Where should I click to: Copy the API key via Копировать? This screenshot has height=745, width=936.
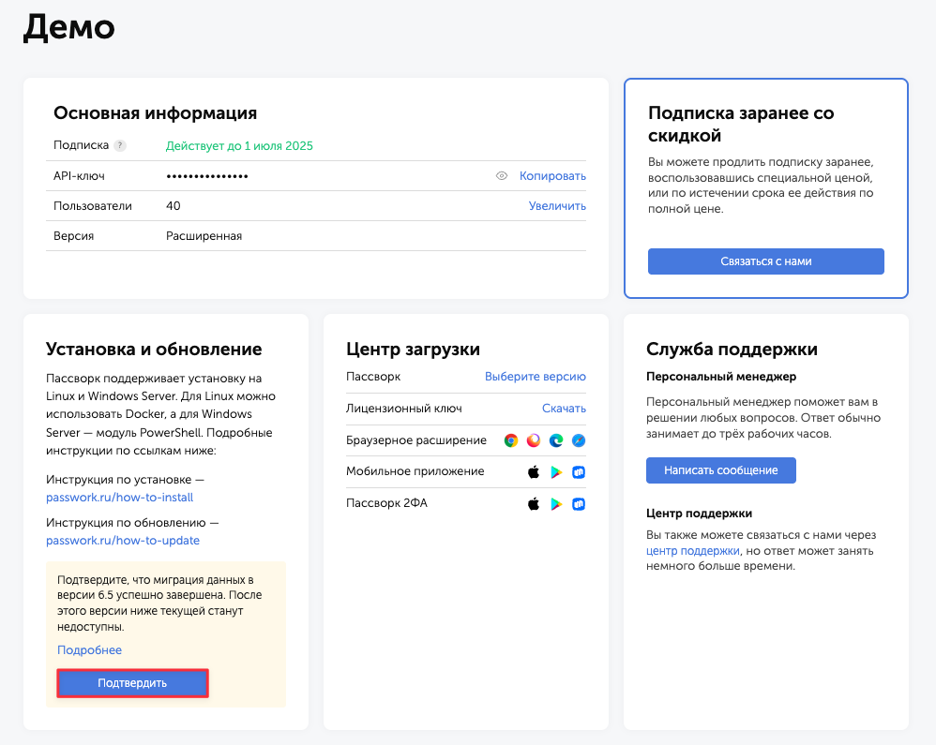point(552,176)
